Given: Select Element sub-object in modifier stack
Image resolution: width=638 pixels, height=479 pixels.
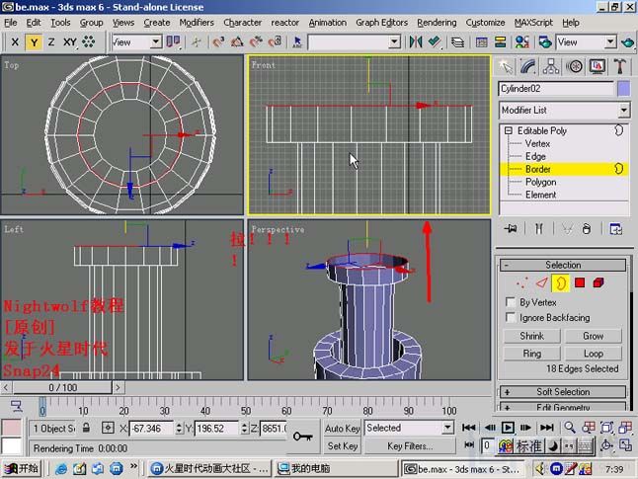Looking at the screenshot, I should (x=540, y=195).
